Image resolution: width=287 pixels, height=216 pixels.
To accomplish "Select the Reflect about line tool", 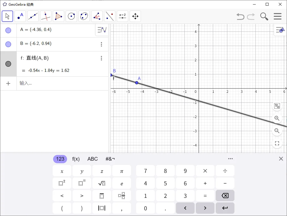I will coord(110,16).
